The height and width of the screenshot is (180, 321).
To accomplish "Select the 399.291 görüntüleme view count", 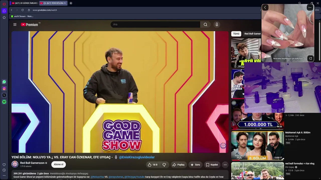I will [x=25, y=173].
